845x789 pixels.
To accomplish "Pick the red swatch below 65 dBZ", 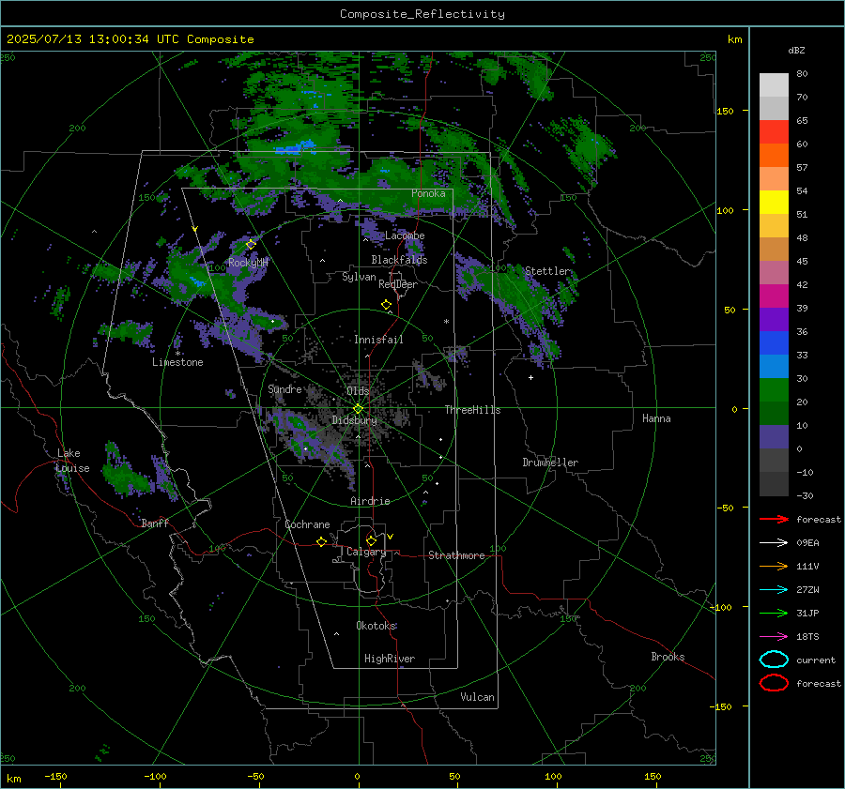I will [x=774, y=132].
